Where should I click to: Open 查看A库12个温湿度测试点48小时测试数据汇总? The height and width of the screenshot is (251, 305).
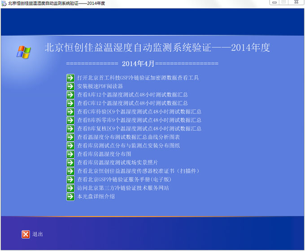(x=132, y=95)
